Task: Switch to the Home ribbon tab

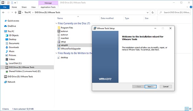Action: tap(14, 7)
